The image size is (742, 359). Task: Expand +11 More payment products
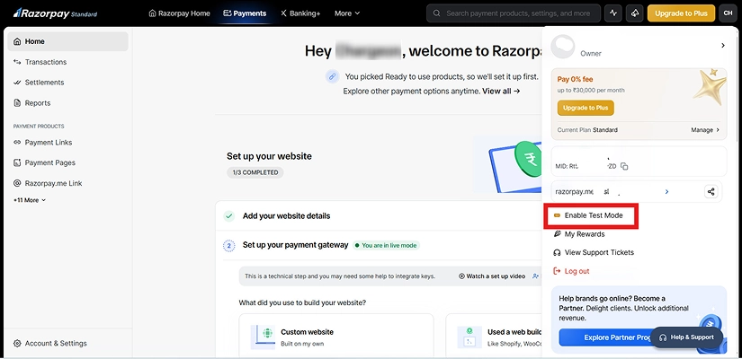click(30, 200)
